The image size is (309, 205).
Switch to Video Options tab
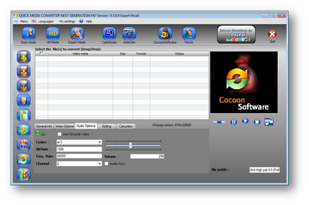64,126
